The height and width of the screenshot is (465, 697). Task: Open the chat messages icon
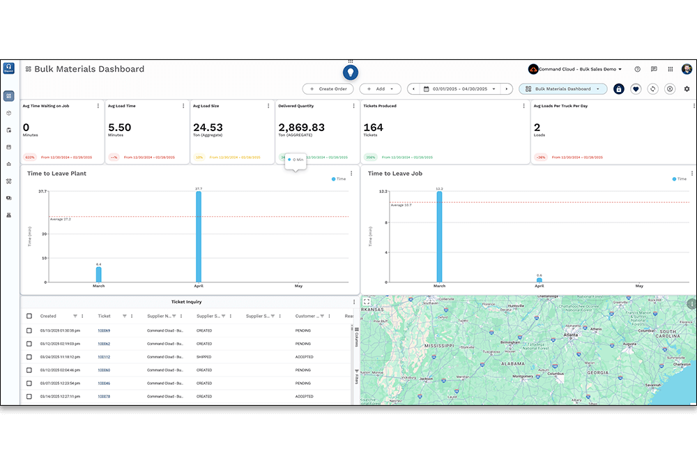pos(654,70)
